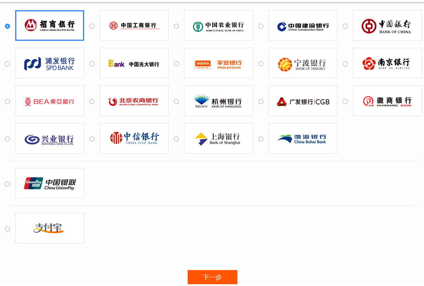
Task: Choose the 中国工商银行 logo card
Action: 134,26
